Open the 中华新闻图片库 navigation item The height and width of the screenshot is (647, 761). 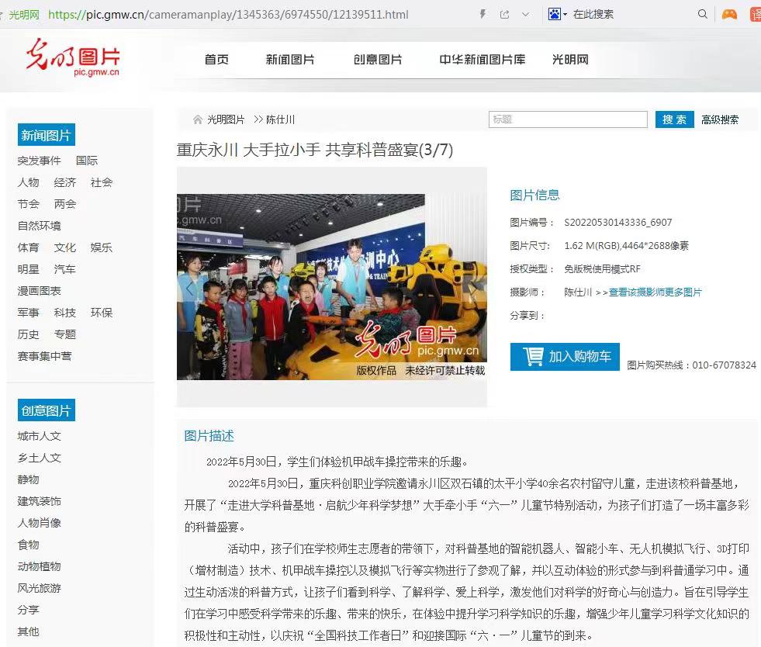tap(482, 60)
